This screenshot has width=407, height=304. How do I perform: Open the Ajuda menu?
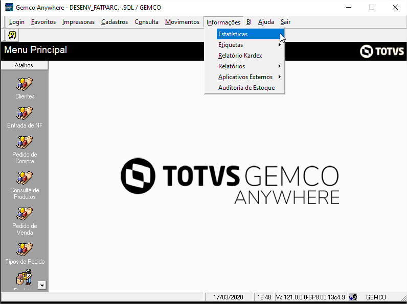pos(266,22)
